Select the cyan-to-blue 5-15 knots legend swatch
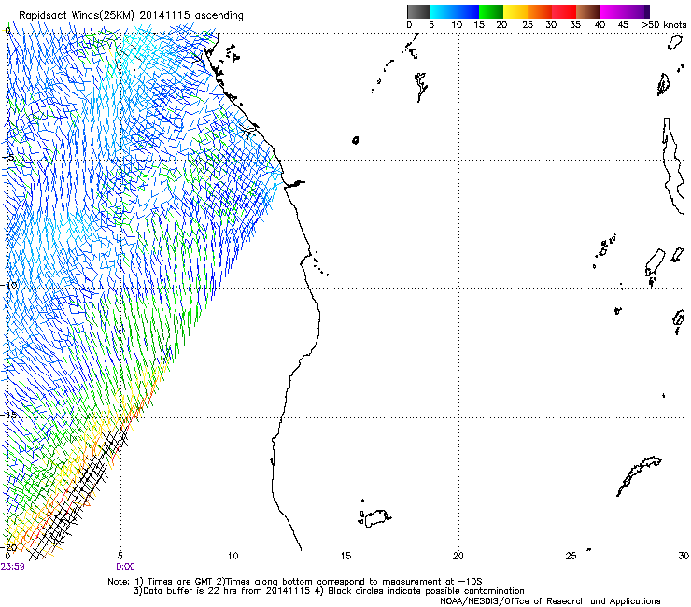The width and height of the screenshot is (691, 607). point(455,11)
